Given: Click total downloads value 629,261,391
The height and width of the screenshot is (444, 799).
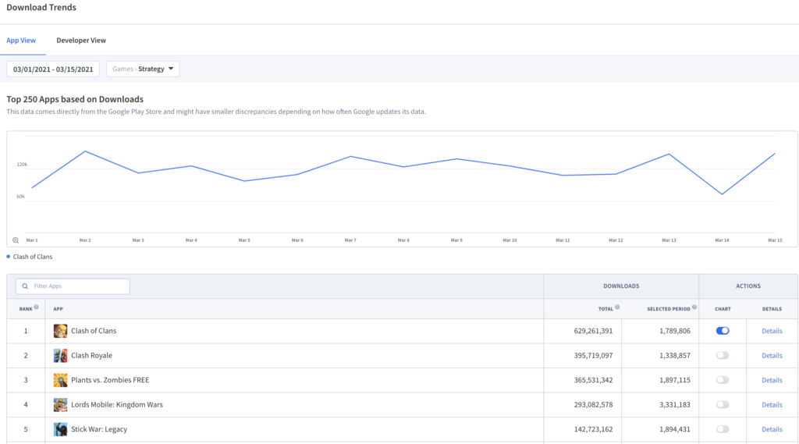Looking at the screenshot, I should tap(593, 331).
